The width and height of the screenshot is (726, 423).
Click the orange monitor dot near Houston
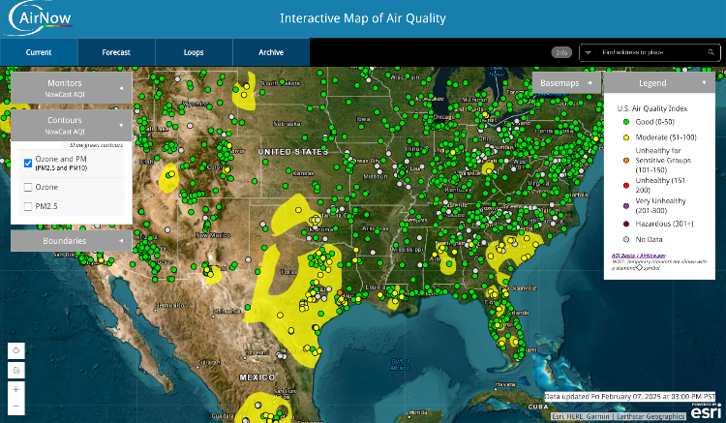[x=340, y=292]
